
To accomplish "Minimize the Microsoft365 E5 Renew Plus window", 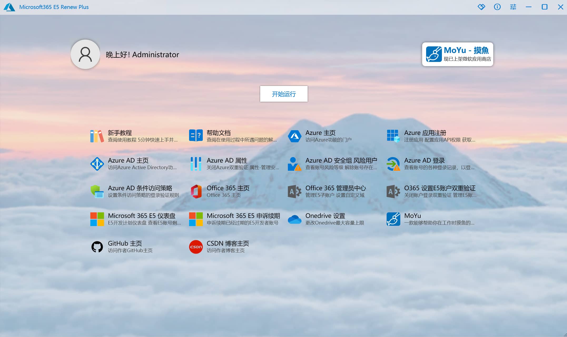I will [x=529, y=7].
